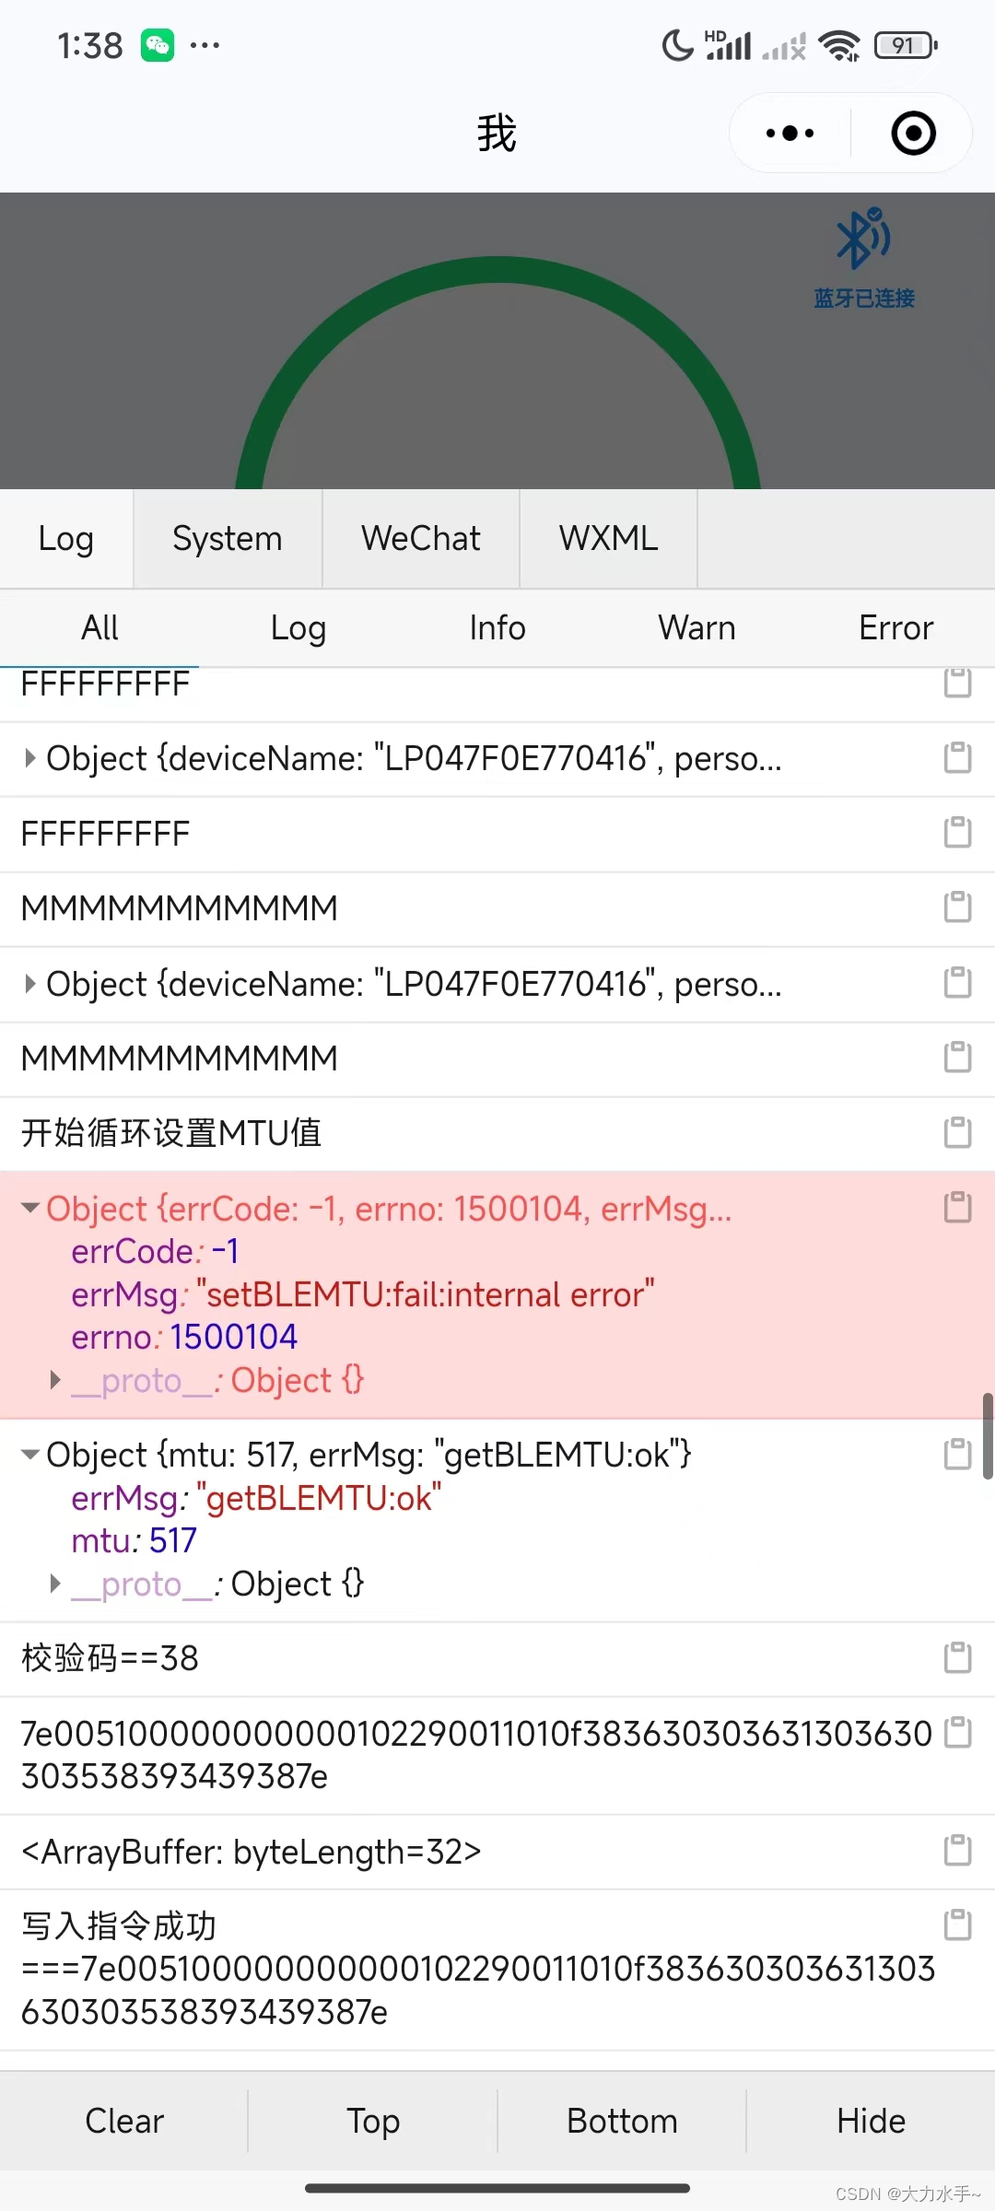Copy the 7e0051 hex string log entry
The image size is (995, 2211).
(957, 1733)
